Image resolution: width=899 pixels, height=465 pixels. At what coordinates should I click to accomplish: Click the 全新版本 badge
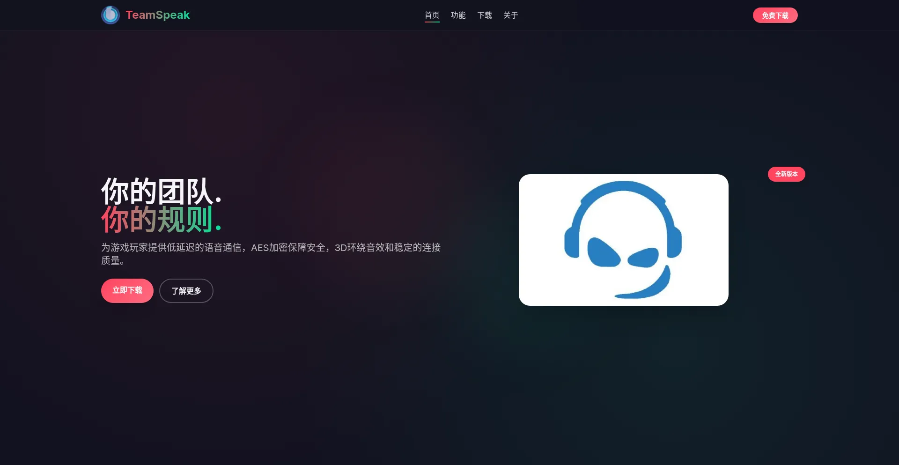pos(786,174)
